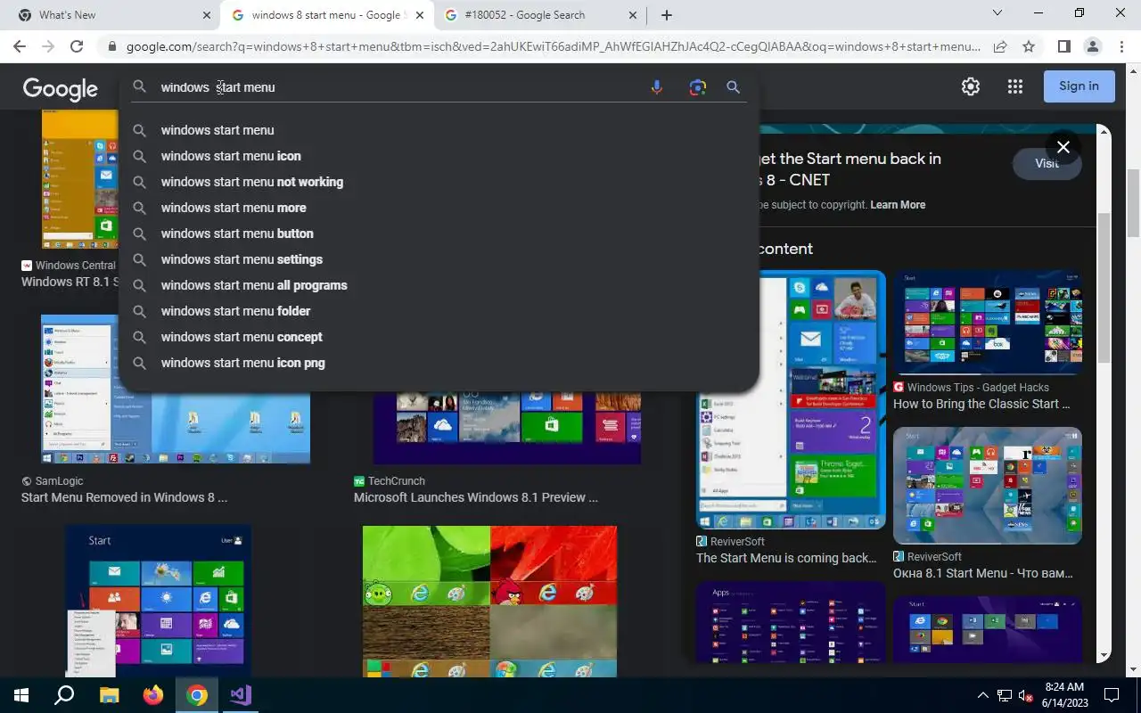
Task: Select suggestion 'windows start menu more'
Action: point(439,208)
